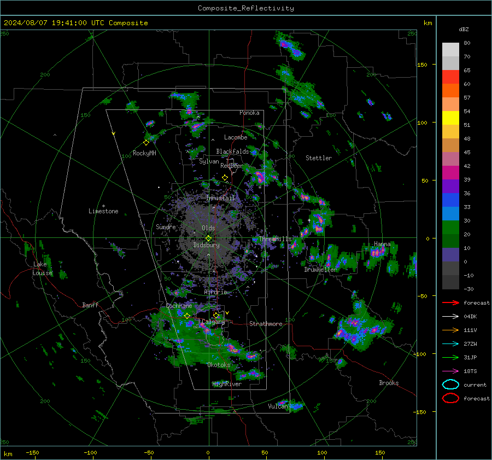The height and width of the screenshot is (460, 492).
Task: Click the cyan 27ZW arrow symbol
Action: [450, 344]
